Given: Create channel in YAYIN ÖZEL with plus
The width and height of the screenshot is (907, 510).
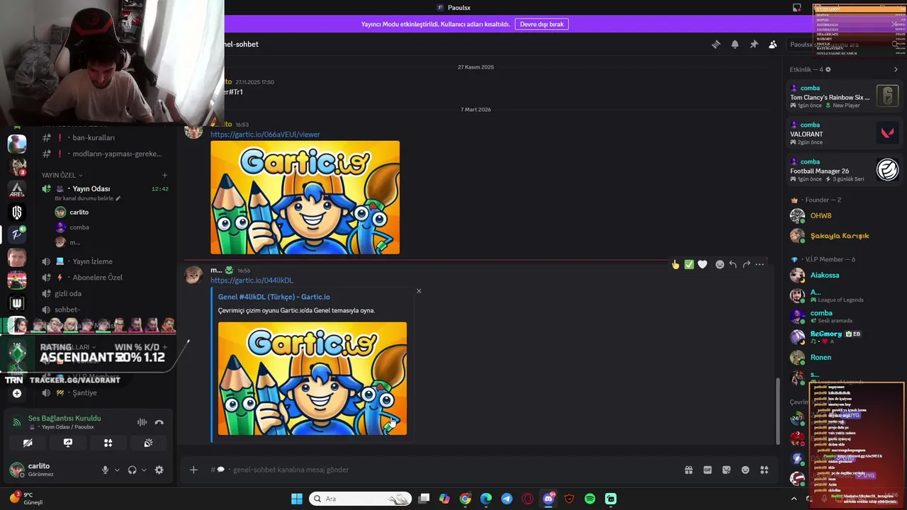Looking at the screenshot, I should (x=164, y=175).
